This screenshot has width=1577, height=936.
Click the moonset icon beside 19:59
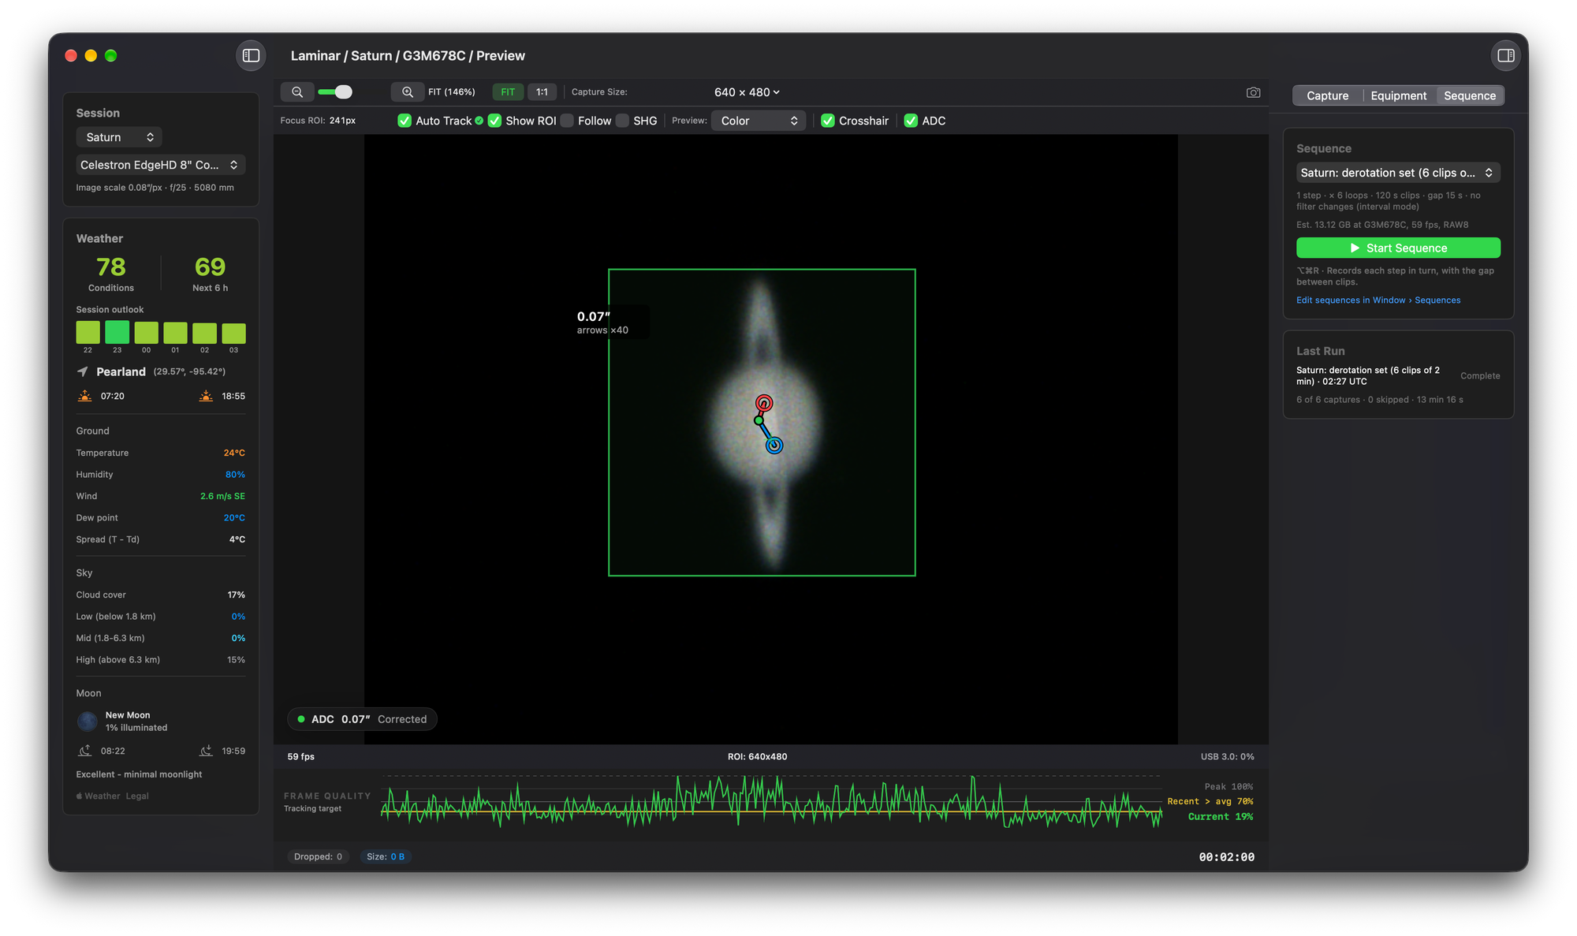(x=206, y=751)
